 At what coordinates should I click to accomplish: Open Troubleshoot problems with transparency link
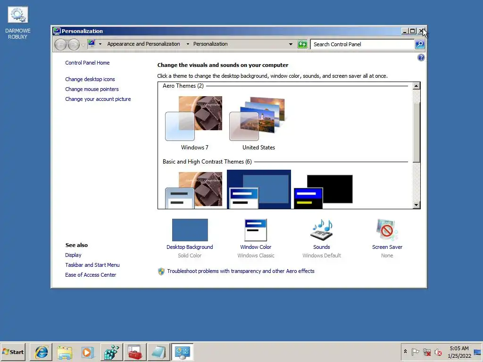pyautogui.click(x=241, y=271)
